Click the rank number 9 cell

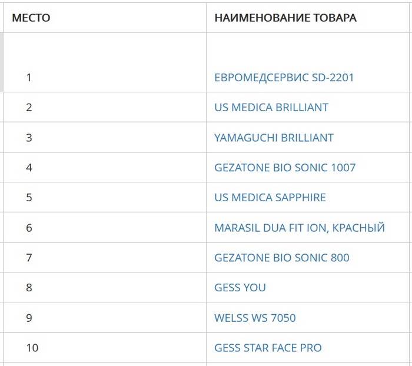coord(29,318)
